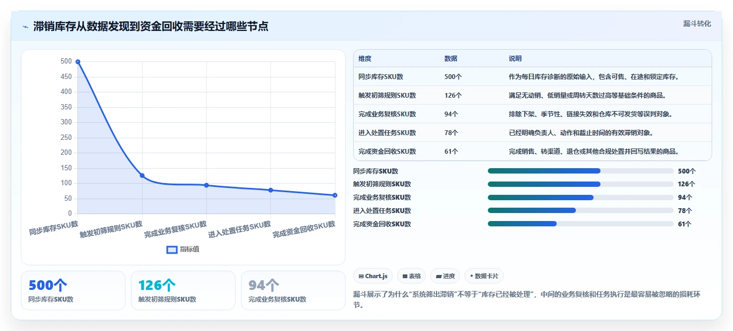Click the chart point above 完成业务复核SKU数
The width and height of the screenshot is (733, 331).
[x=206, y=185]
